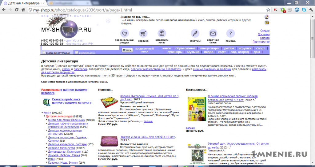Open the forums pen icon
The image size is (315, 167).
[x=195, y=33]
